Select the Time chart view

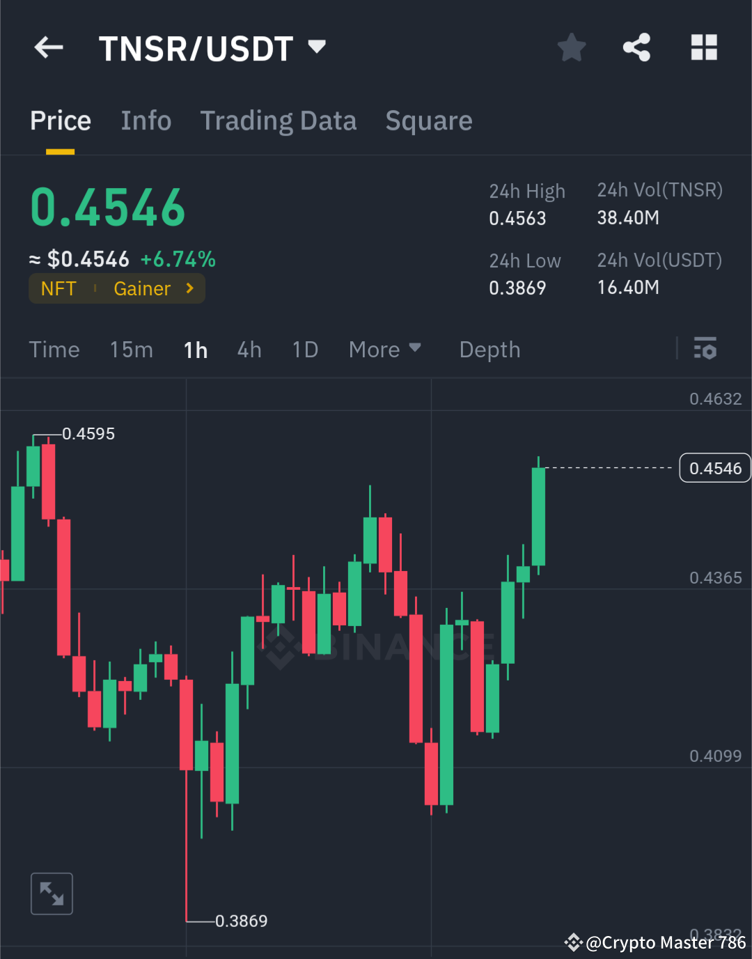(x=54, y=349)
